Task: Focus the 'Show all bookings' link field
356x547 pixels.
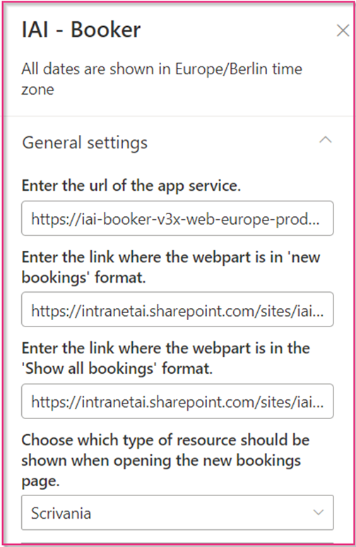Action: [177, 401]
